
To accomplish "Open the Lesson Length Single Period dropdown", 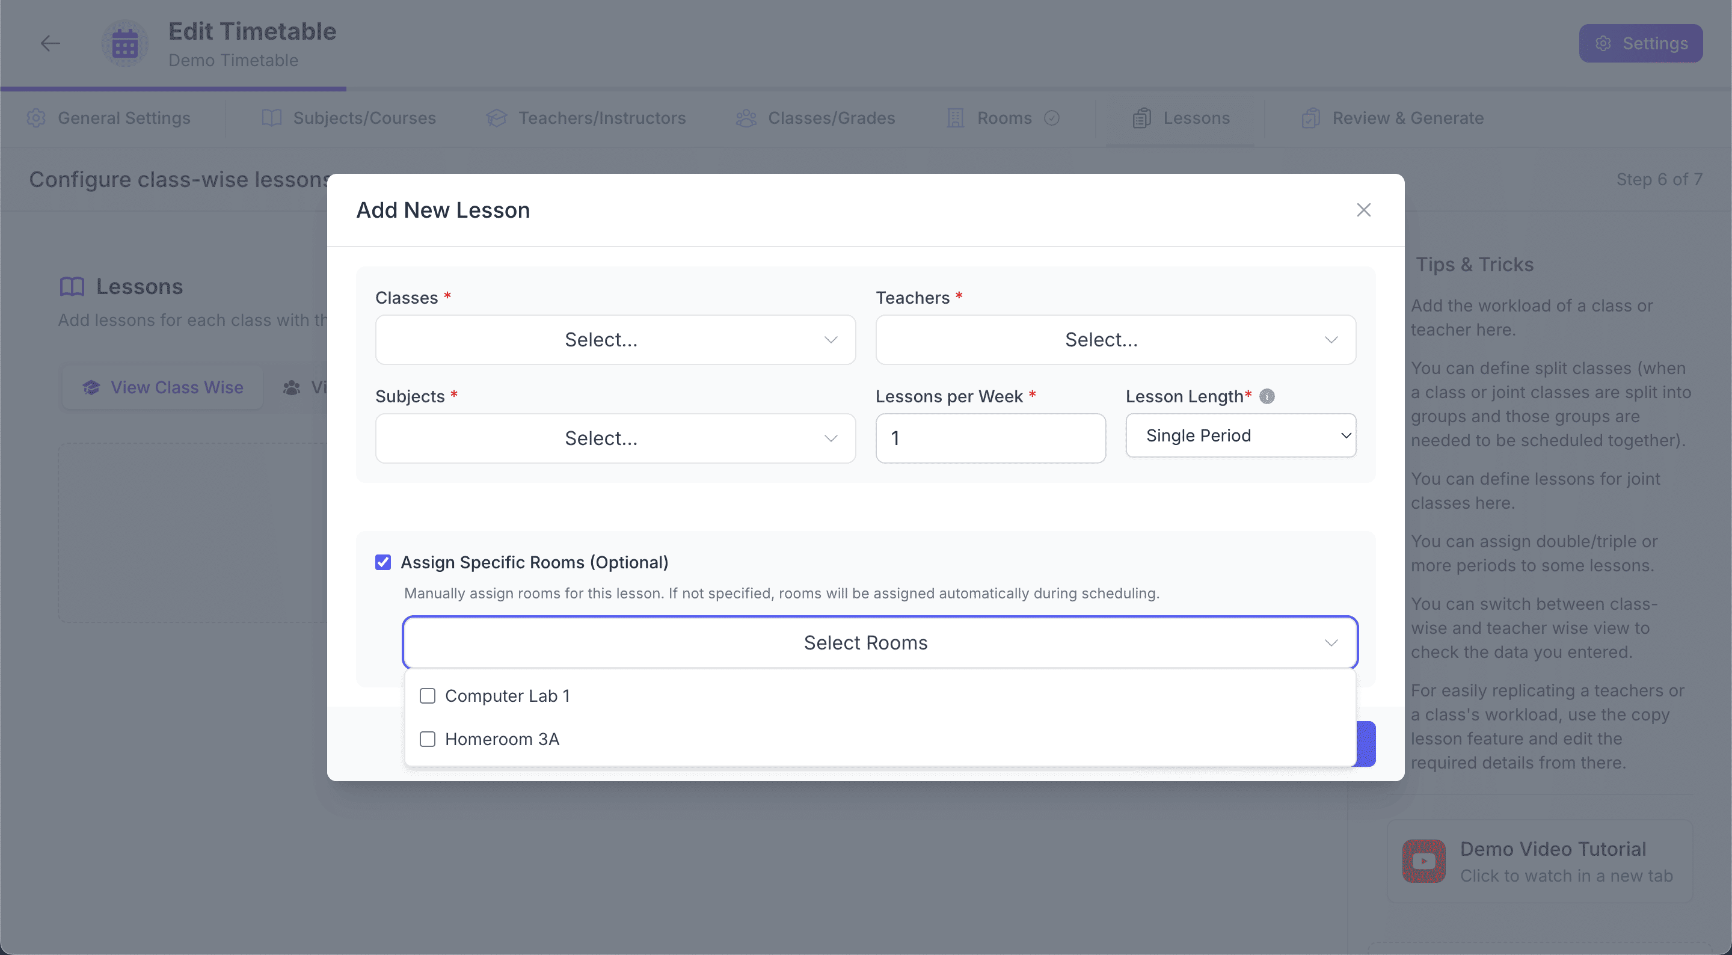I will coord(1241,436).
